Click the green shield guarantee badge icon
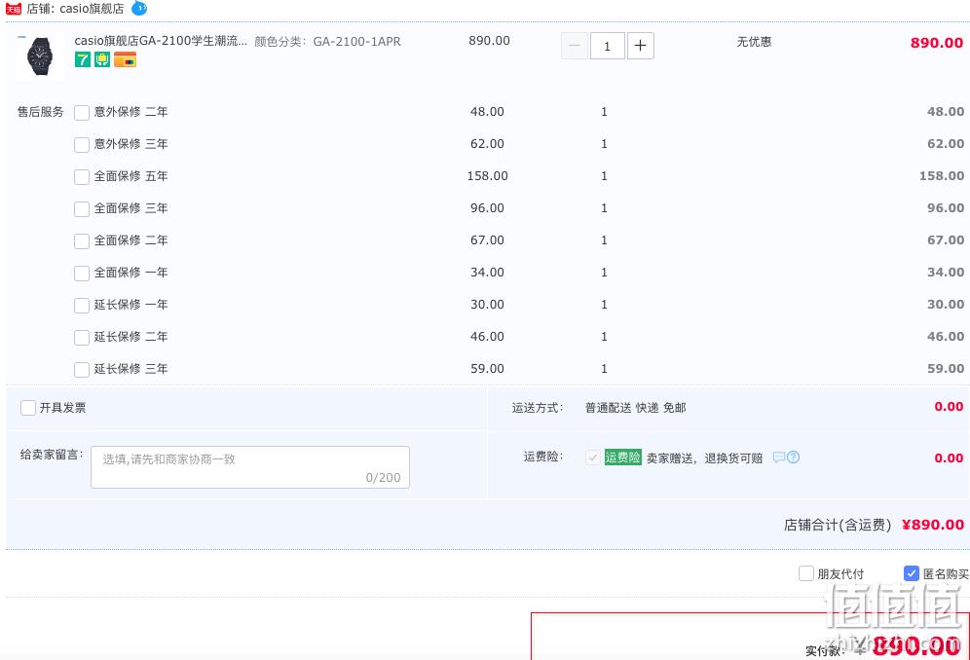Screen dimensions: 970x660 [102, 59]
